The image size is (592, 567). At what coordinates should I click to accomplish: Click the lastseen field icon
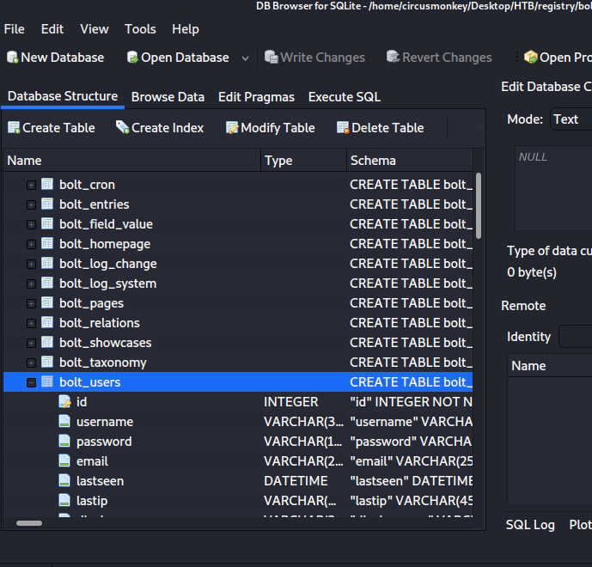(64, 480)
